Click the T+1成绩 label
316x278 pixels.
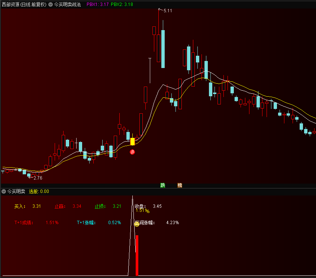click(x=24, y=223)
